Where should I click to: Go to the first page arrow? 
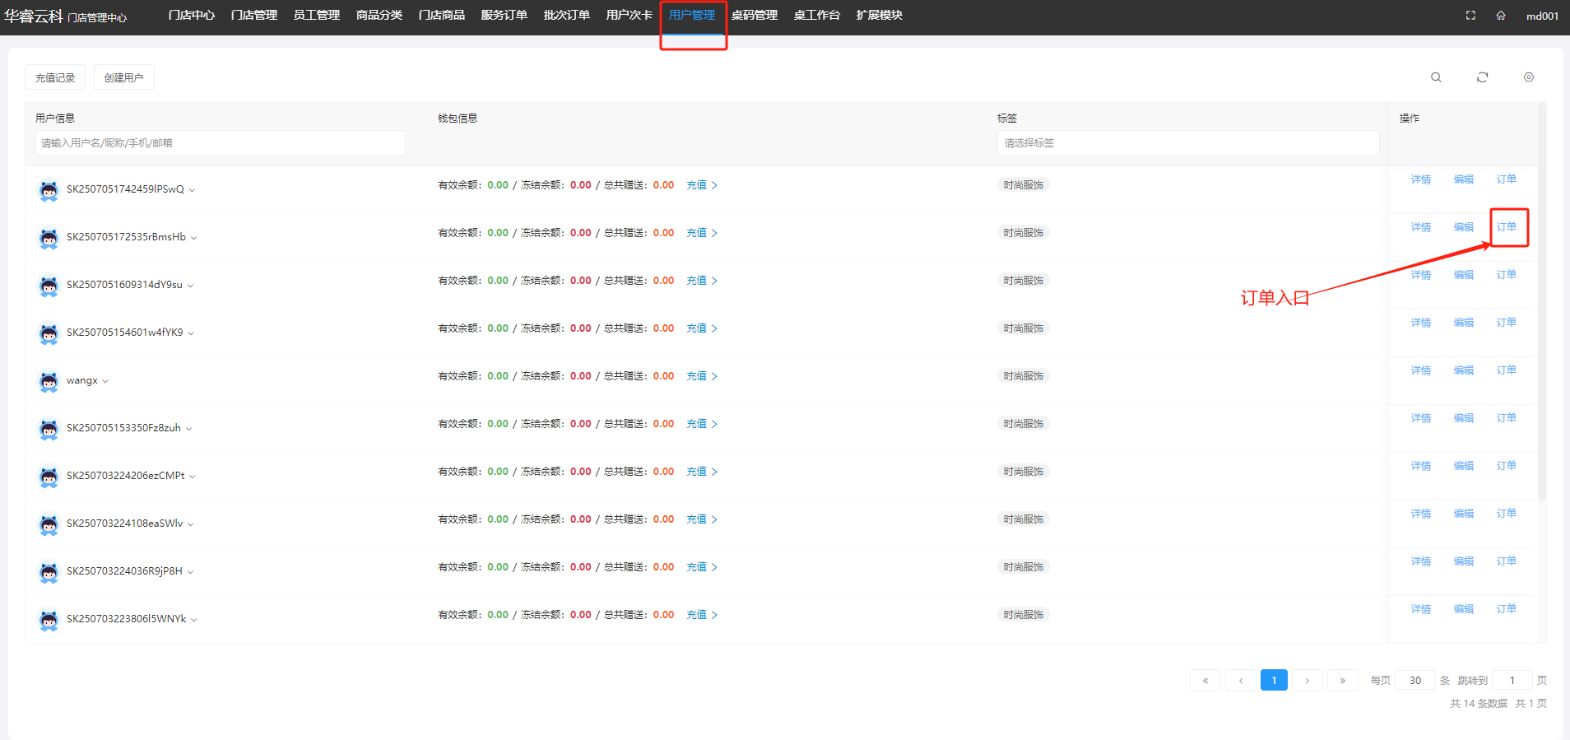click(x=1205, y=681)
